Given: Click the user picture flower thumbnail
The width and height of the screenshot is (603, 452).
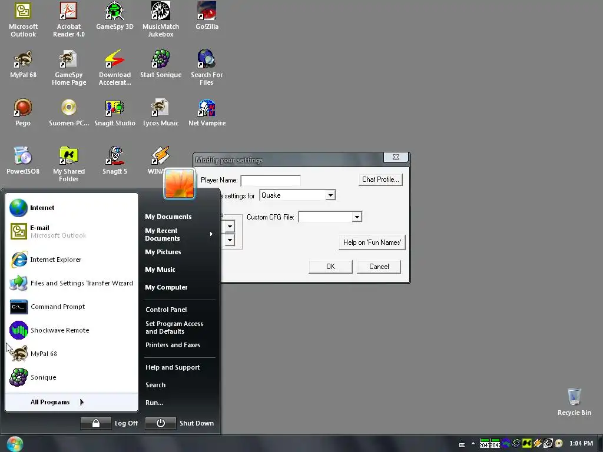Looking at the screenshot, I should 179,184.
